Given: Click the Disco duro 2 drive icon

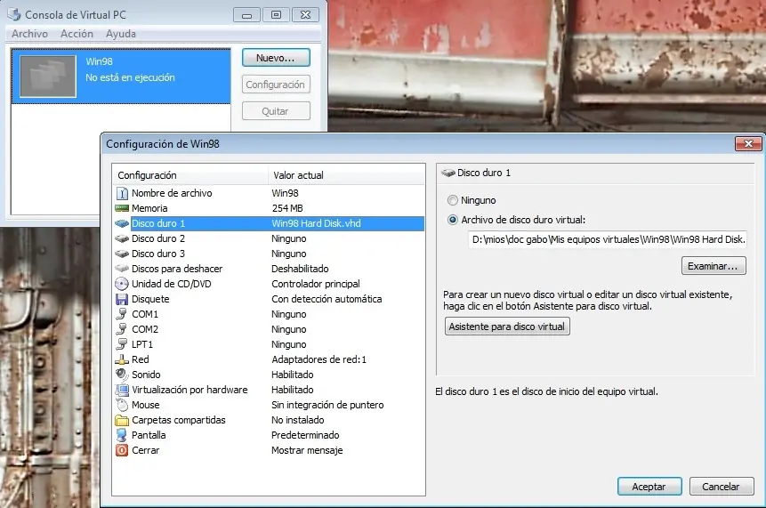Looking at the screenshot, I should (122, 238).
